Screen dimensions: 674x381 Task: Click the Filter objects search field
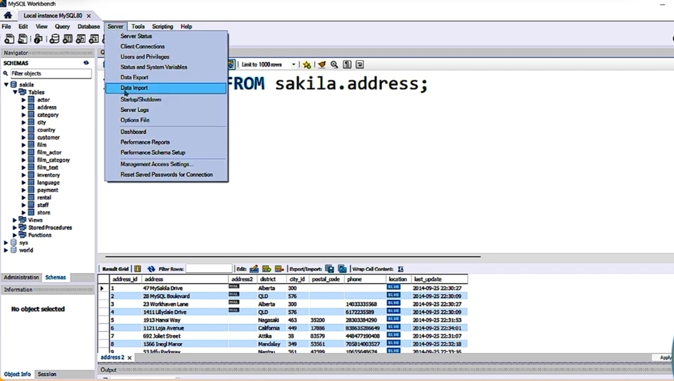[x=51, y=74]
